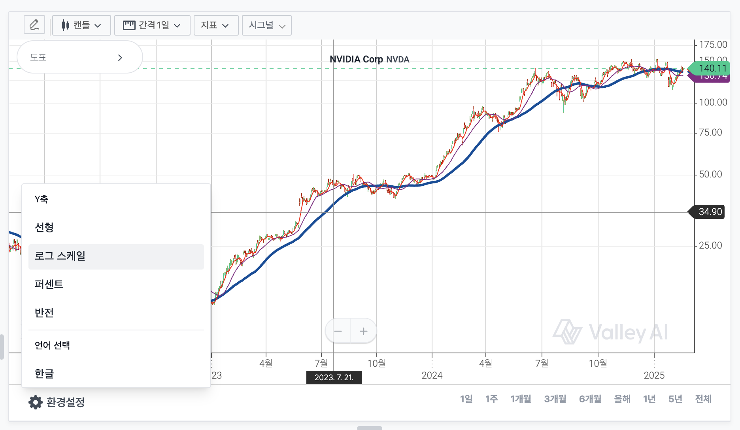The image size is (740, 430).
Task: Click the NVIDIA Corp NVDA chart title
Action: 370,59
